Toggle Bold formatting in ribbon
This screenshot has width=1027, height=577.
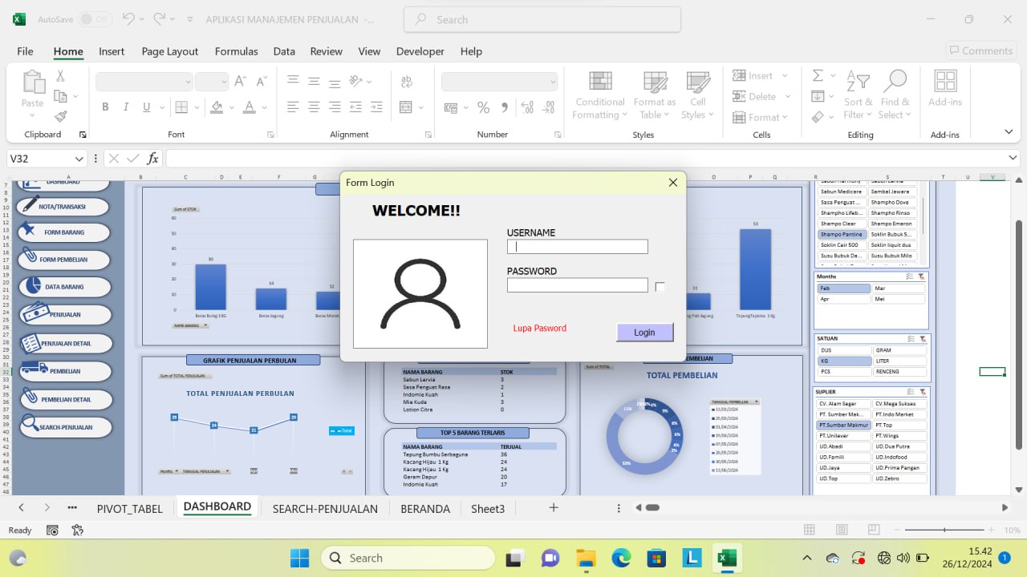[x=105, y=107]
